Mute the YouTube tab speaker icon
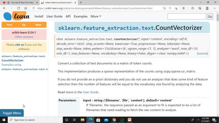This screenshot has height=123, width=219. tap(8, 2)
